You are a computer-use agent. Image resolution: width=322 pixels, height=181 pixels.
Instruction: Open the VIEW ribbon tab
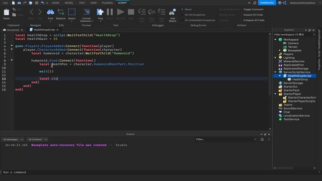pos(94,3)
